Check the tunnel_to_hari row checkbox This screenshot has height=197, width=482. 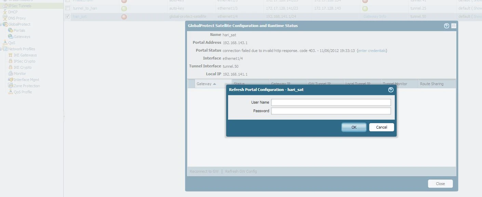[67, 8]
